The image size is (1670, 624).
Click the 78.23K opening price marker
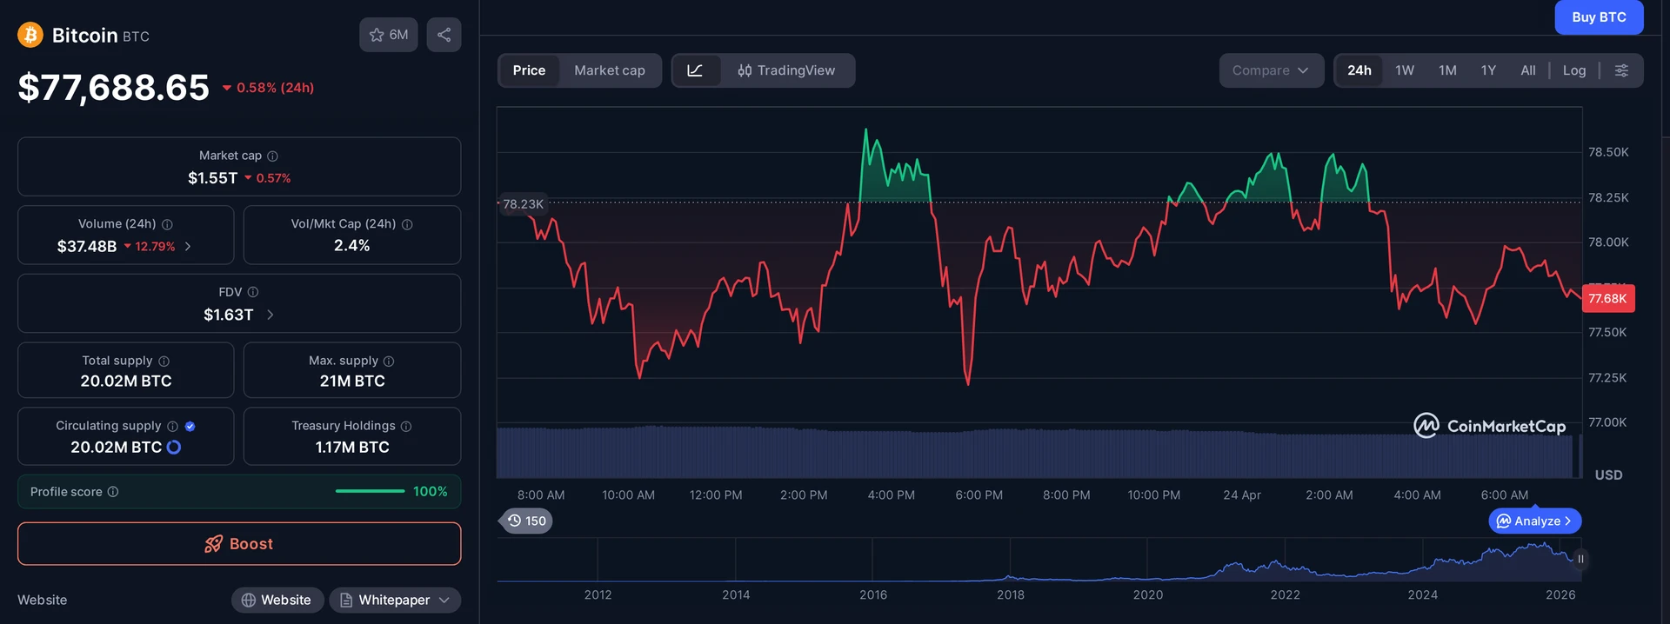coord(523,204)
